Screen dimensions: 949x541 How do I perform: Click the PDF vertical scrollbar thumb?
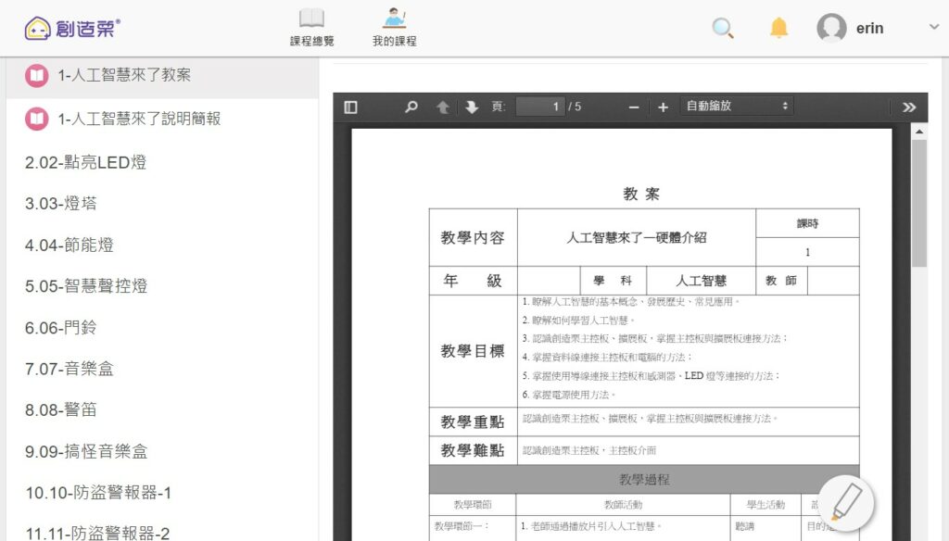pos(919,203)
